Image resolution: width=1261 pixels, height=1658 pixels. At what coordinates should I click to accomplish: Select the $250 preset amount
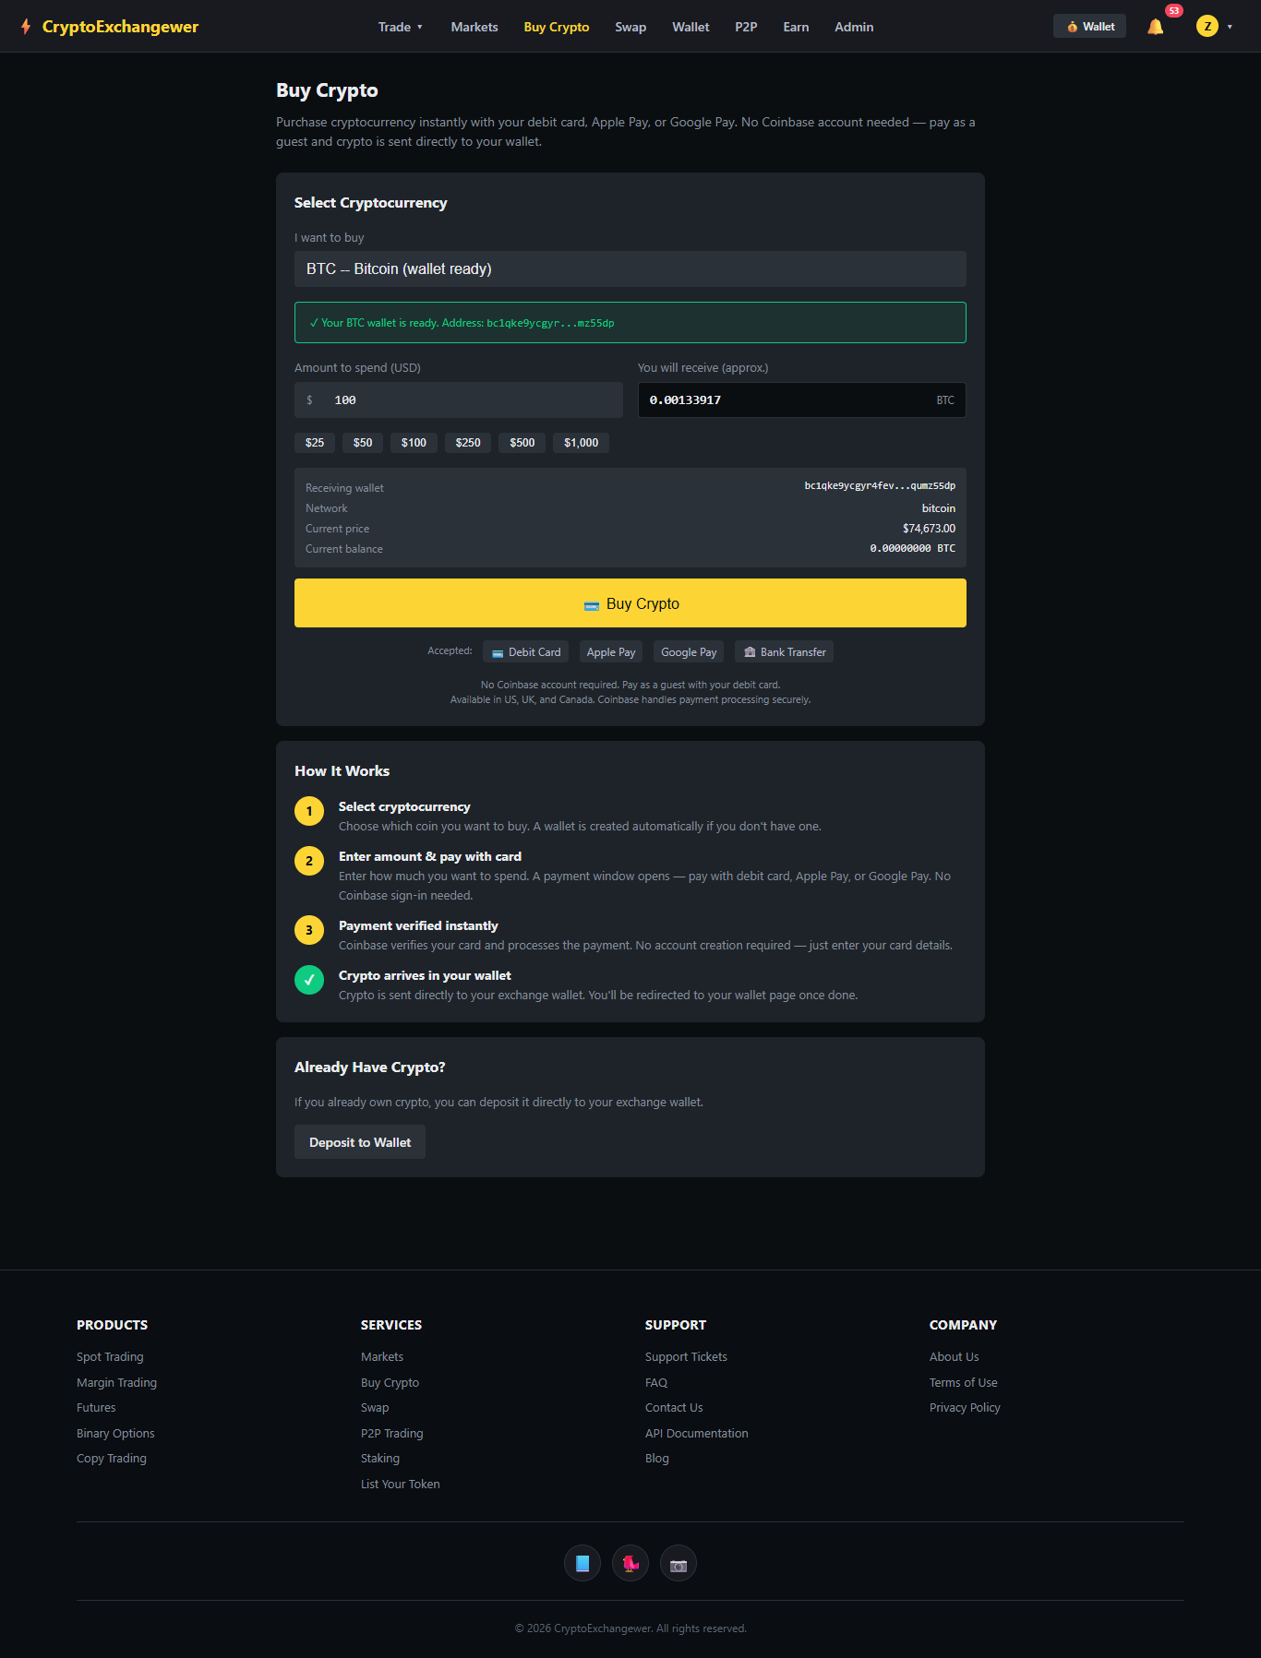(468, 443)
